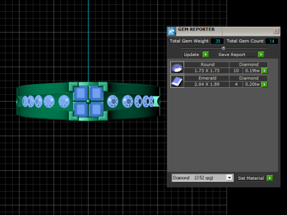Click the Total Gem Weight label

click(189, 41)
